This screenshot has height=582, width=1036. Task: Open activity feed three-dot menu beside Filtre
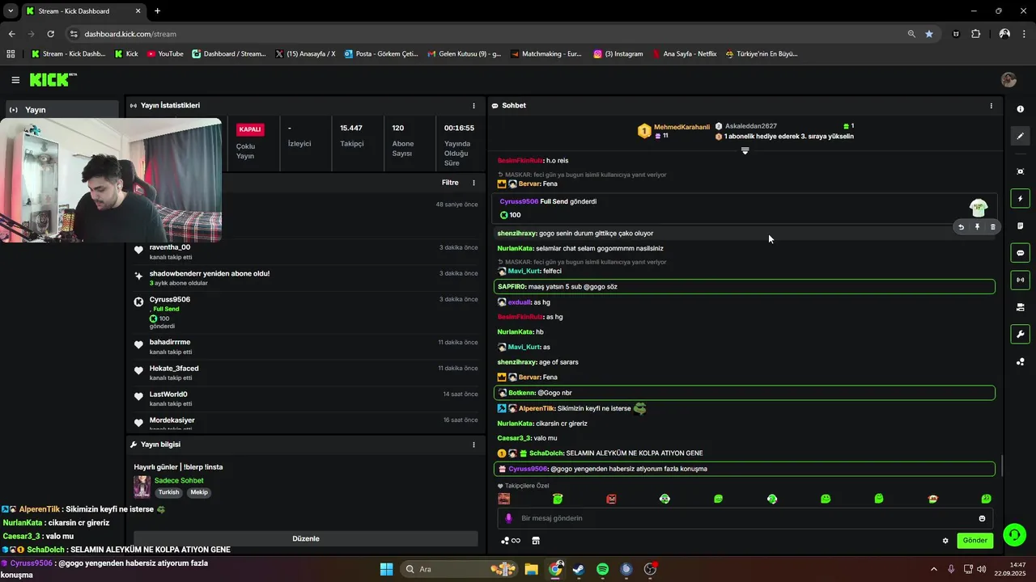point(474,183)
